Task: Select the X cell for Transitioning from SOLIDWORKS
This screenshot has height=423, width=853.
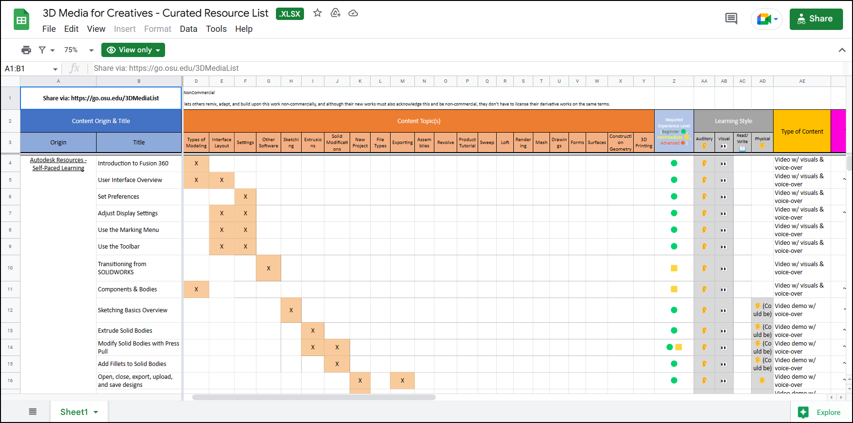Action: [x=268, y=268]
